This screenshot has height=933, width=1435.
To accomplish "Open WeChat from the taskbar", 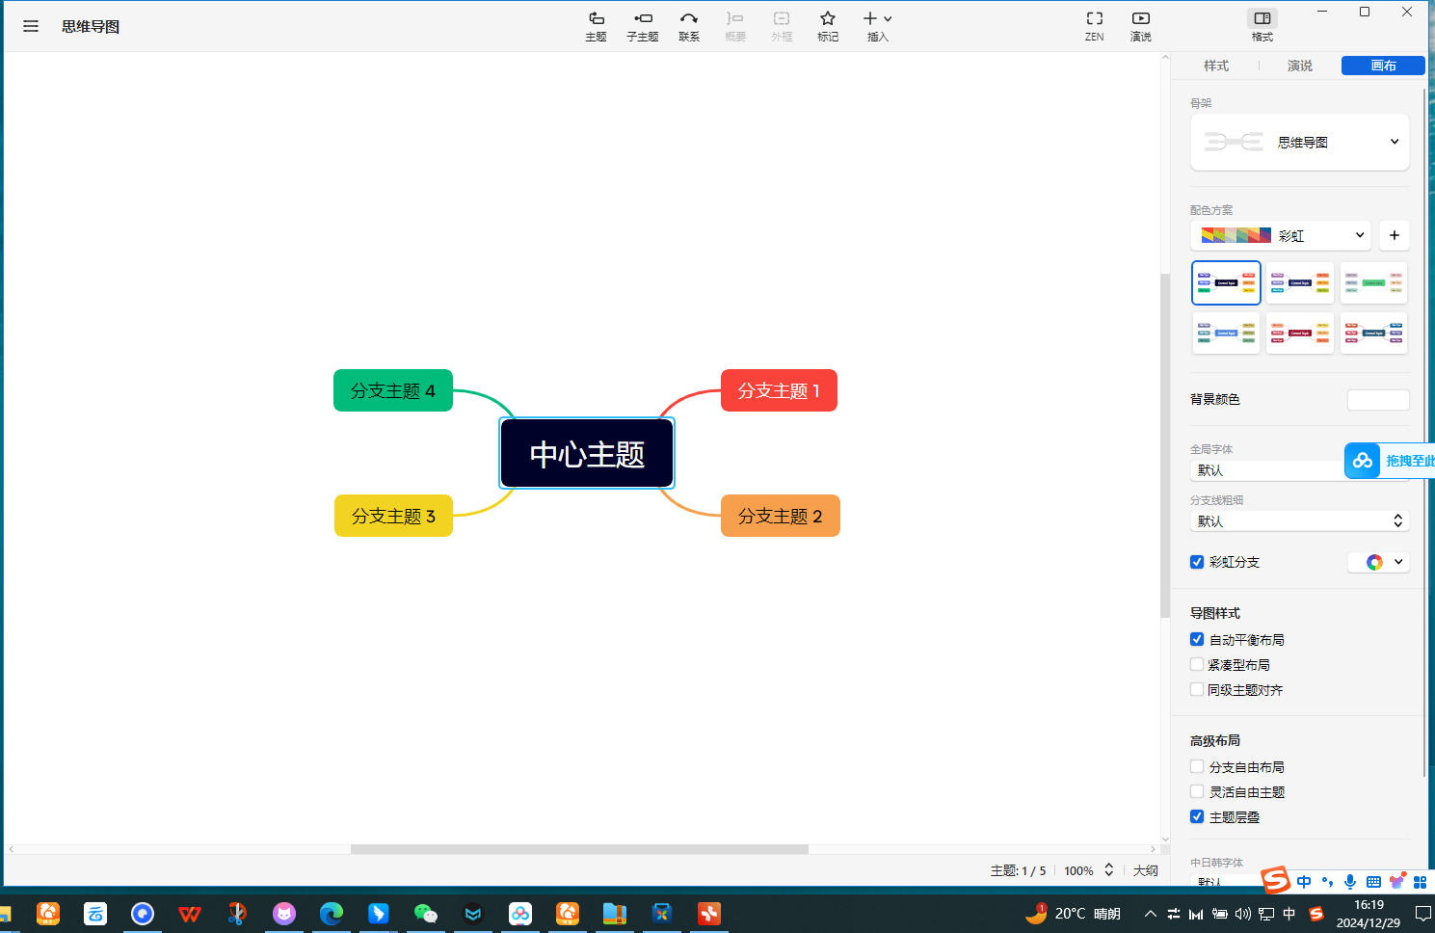I will click(x=425, y=913).
